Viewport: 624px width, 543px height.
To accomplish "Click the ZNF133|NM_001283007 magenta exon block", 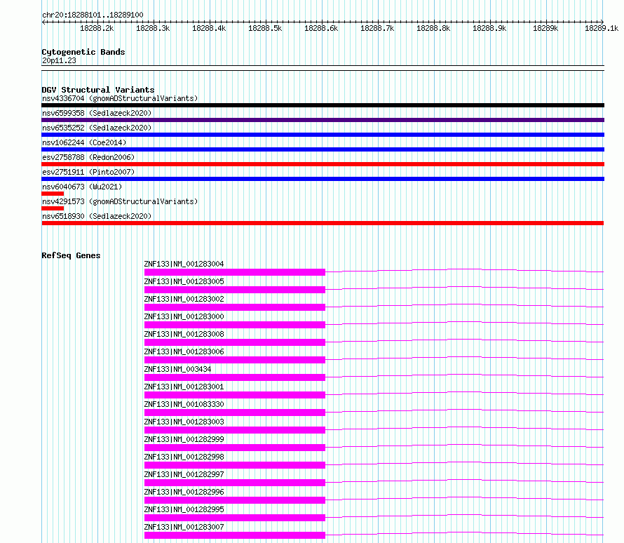I will [235, 535].
